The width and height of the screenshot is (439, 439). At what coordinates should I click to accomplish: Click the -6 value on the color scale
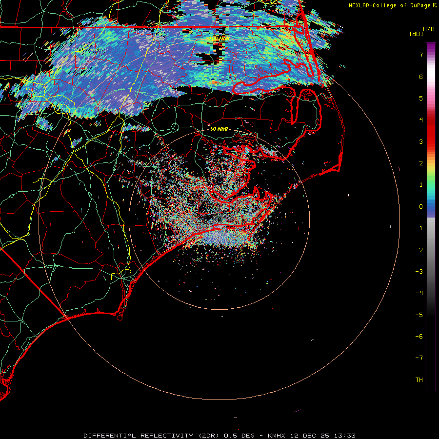point(419,337)
